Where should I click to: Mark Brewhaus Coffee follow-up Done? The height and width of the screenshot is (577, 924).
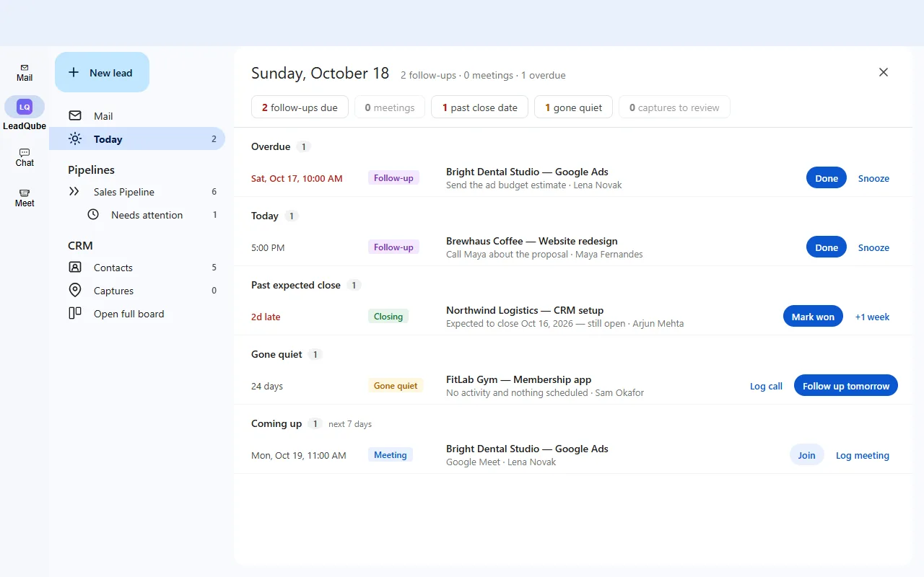(x=827, y=247)
